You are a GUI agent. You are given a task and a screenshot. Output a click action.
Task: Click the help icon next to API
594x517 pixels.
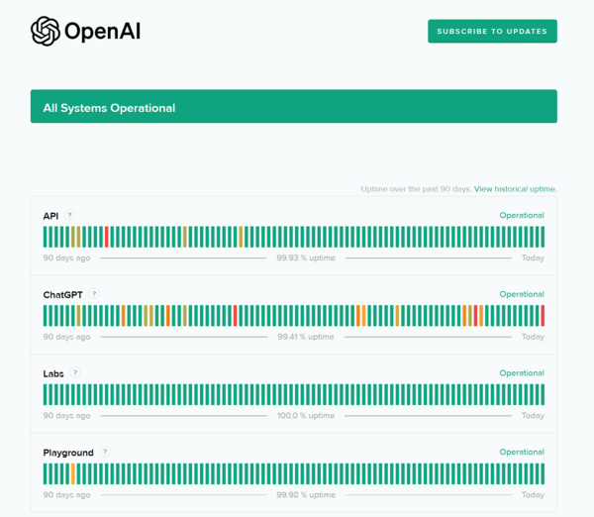pos(70,215)
